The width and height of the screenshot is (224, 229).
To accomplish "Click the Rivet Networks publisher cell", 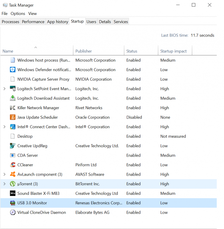I will tap(89, 108).
